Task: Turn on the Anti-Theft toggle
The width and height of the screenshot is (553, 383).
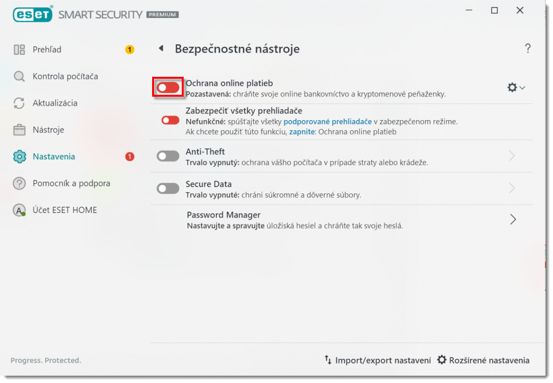Action: point(168,156)
